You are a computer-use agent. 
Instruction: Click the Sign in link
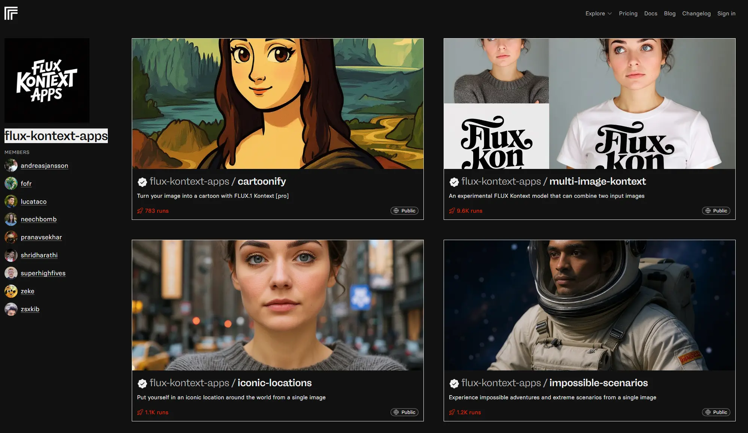tap(726, 13)
